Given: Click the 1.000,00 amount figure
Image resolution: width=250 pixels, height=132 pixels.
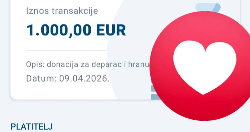Looking at the screenshot, I should (x=59, y=30).
